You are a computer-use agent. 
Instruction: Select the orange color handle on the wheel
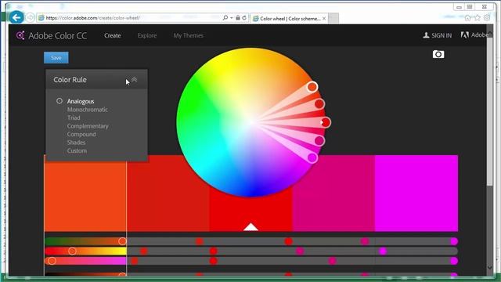point(312,87)
